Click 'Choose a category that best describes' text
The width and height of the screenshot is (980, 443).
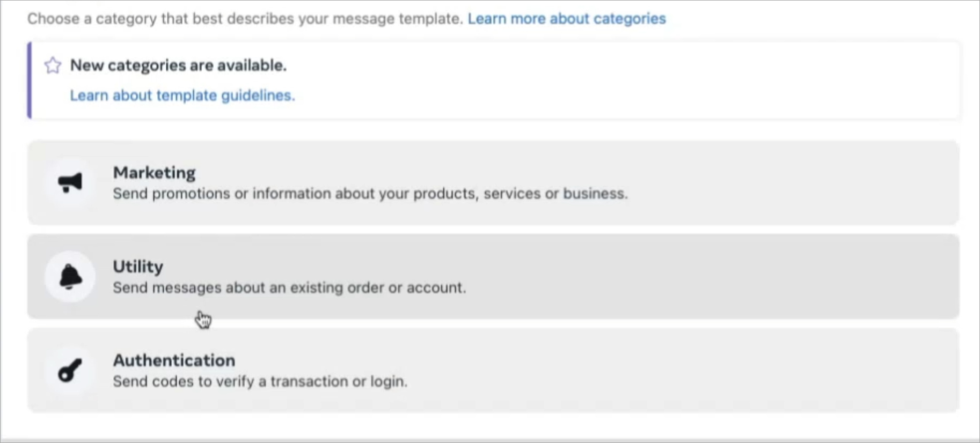coord(245,19)
